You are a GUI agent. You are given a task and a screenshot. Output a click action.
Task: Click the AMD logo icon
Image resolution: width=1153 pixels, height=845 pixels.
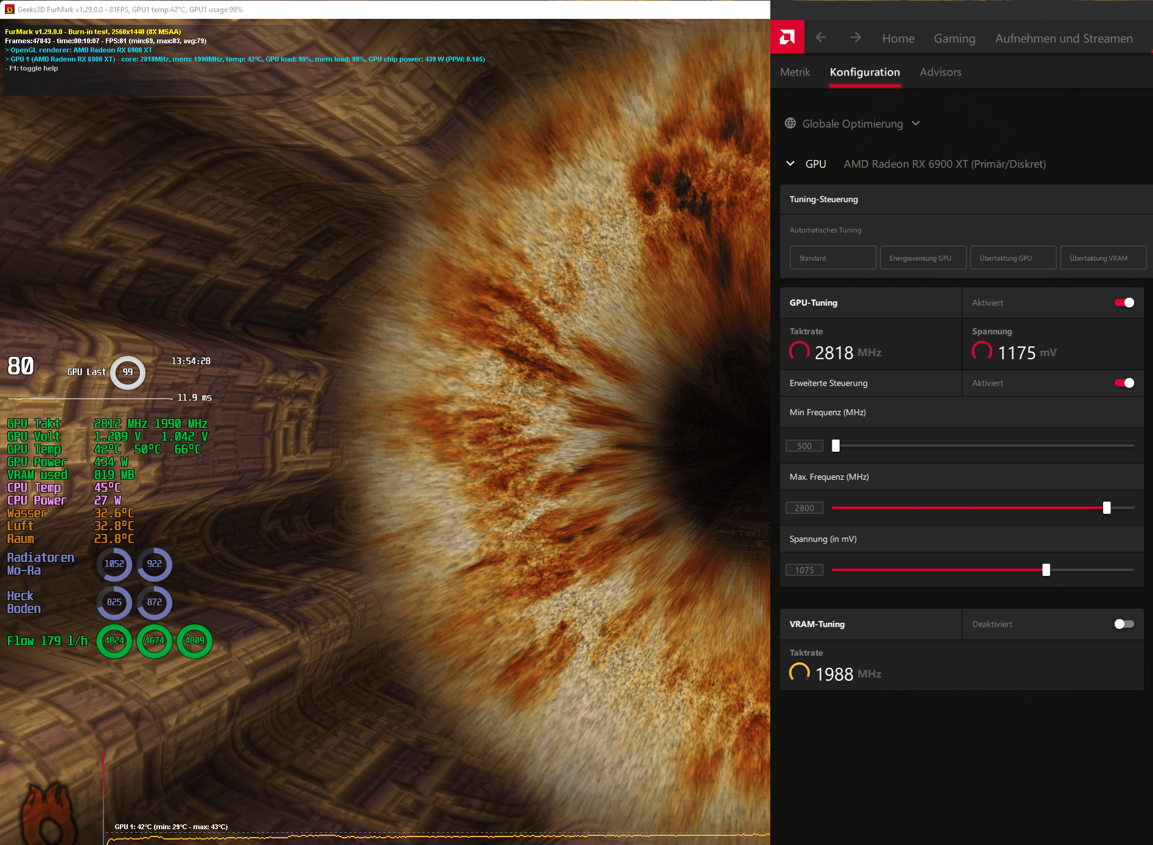pyautogui.click(x=787, y=37)
